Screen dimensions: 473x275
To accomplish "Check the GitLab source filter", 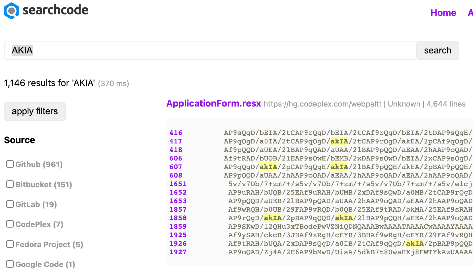I will [10, 204].
